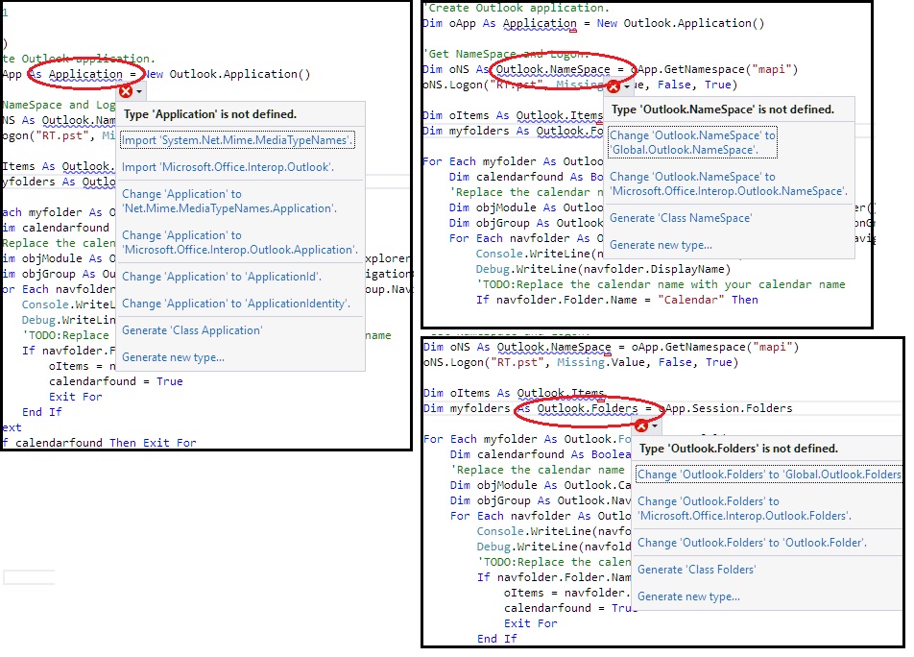Viewport: 914px width, 657px height.
Task: Choose Change 'Application' to 'ApplicationId'
Action: pos(222,277)
